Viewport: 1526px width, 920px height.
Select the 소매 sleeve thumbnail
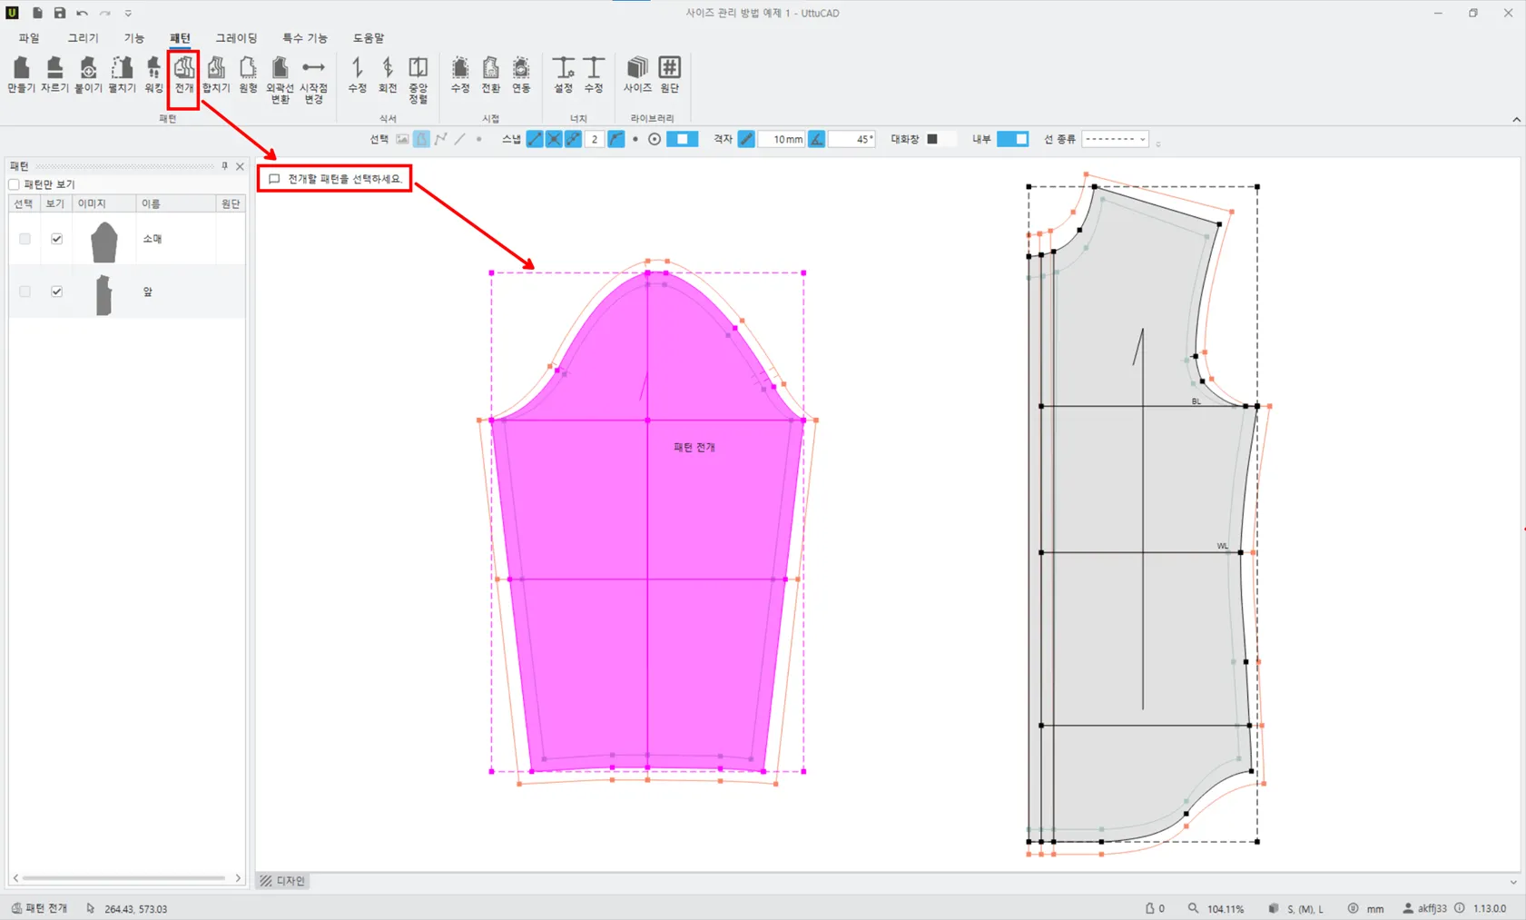pos(104,242)
